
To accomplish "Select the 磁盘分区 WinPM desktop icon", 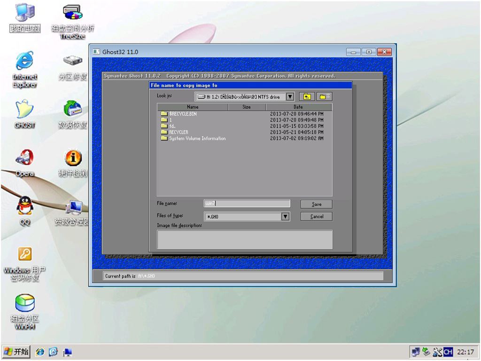I will pos(25,312).
